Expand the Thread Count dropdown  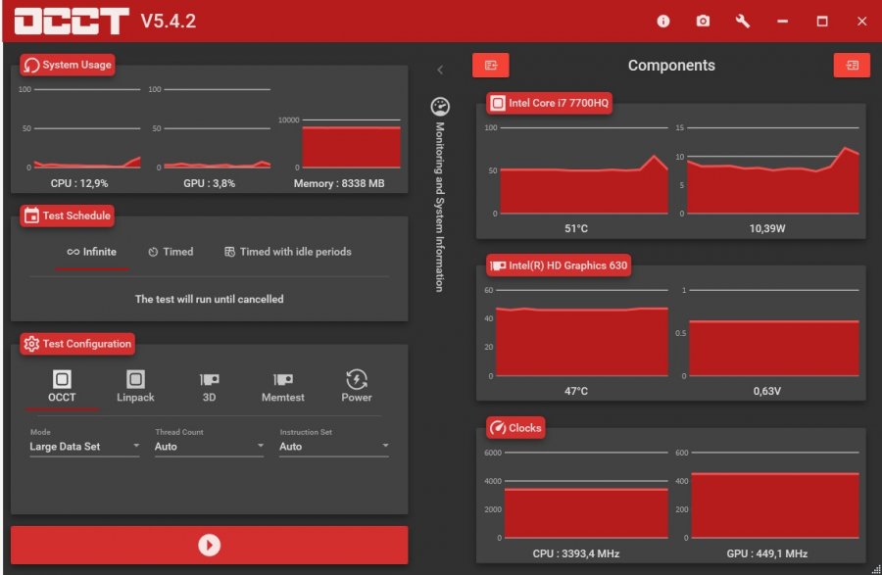(210, 447)
